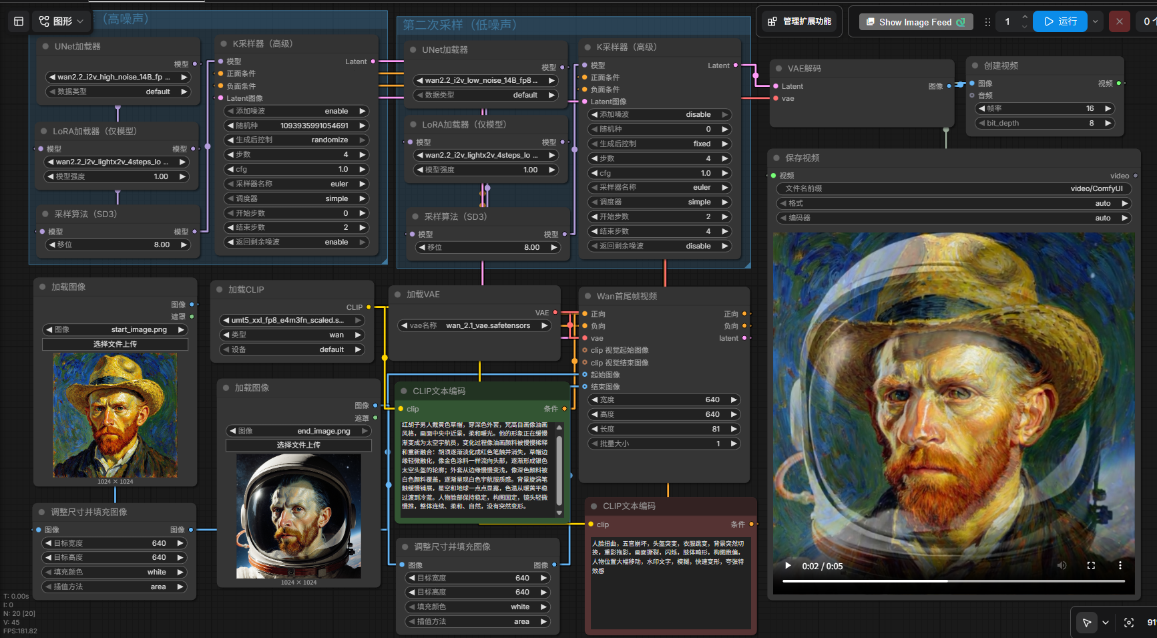Grab the actionbar drag handle dots
The image size is (1157, 638).
pyautogui.click(x=987, y=22)
